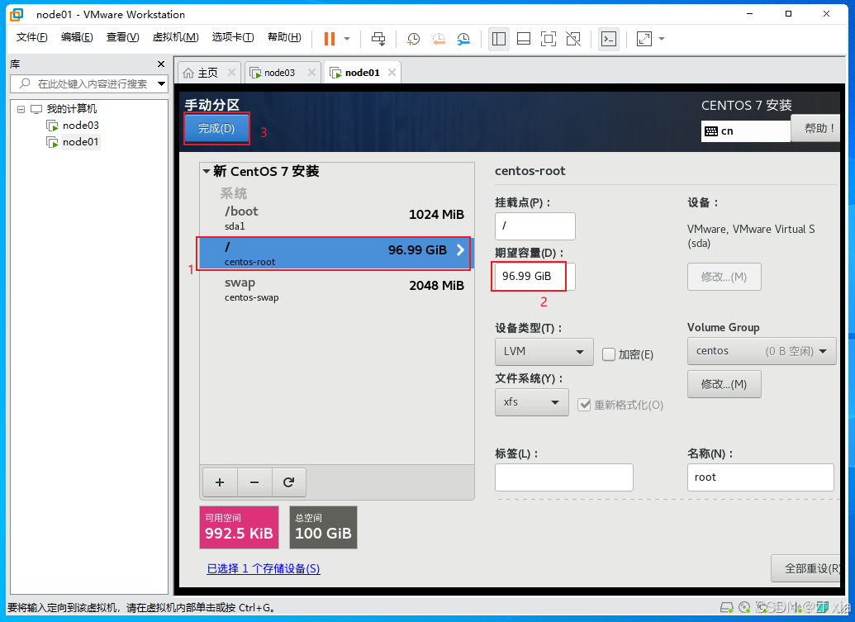The width and height of the screenshot is (855, 622).
Task: Click the cn keyboard layout indicator
Action: (745, 131)
